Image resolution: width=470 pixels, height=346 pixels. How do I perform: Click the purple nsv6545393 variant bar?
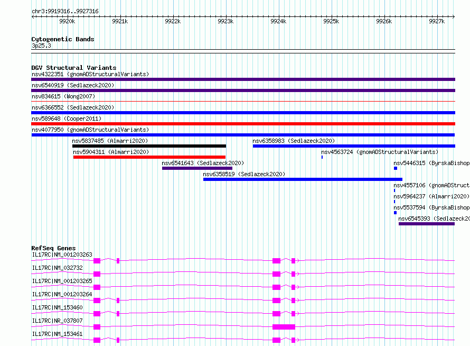pos(427,224)
